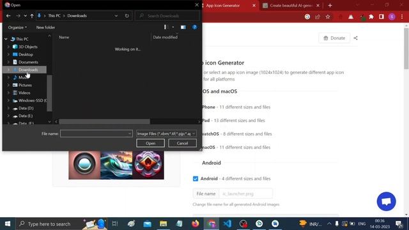
Task: Open the notification center icon
Action: 399,224
